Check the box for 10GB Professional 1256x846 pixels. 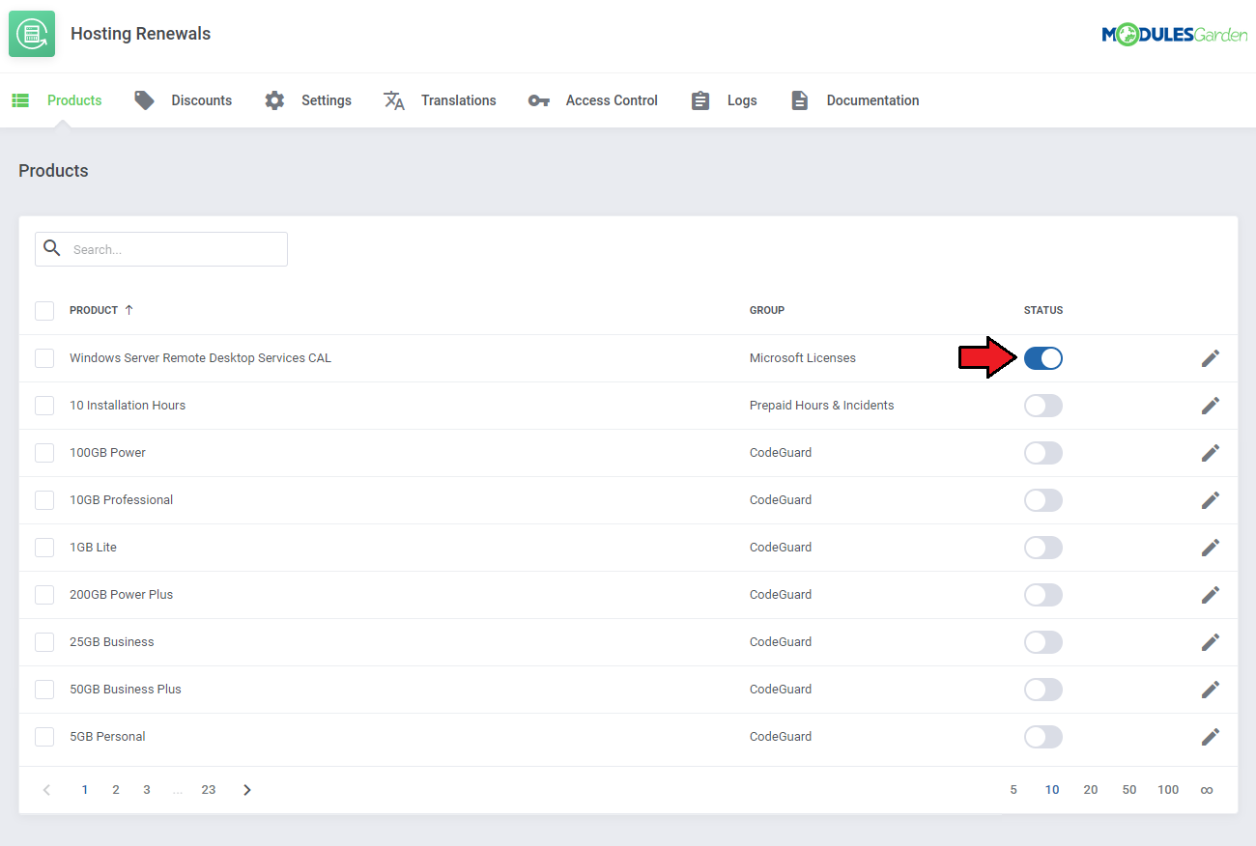44,500
